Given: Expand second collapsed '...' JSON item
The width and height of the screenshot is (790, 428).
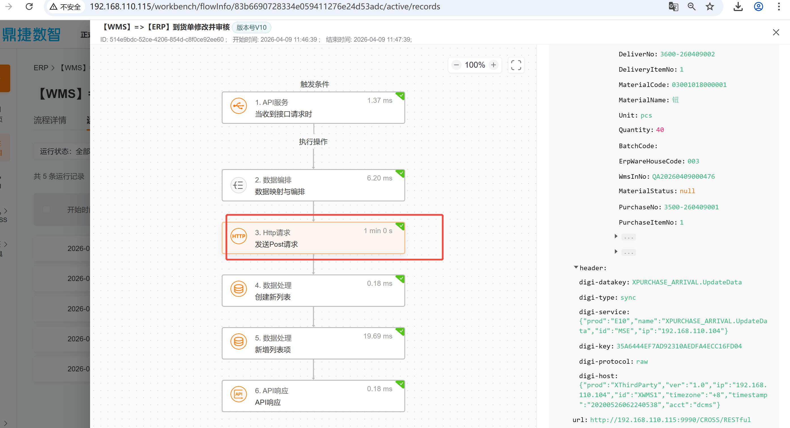Looking at the screenshot, I should point(616,252).
